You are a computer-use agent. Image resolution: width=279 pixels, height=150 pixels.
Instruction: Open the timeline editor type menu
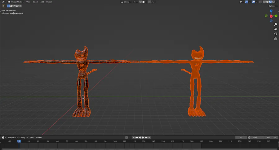[x=4, y=137]
